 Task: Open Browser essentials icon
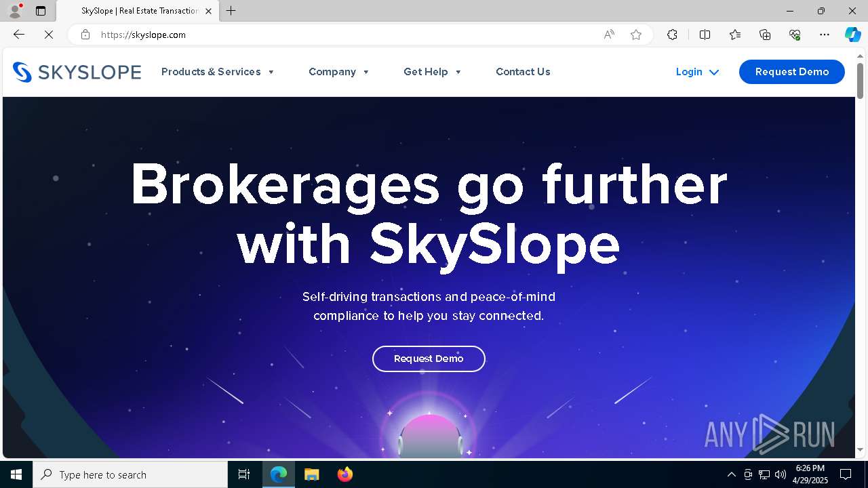click(x=795, y=35)
